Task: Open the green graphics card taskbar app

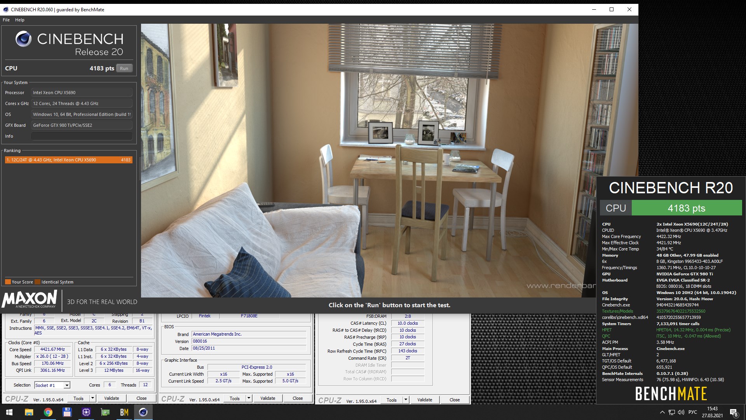Action: coord(105,412)
